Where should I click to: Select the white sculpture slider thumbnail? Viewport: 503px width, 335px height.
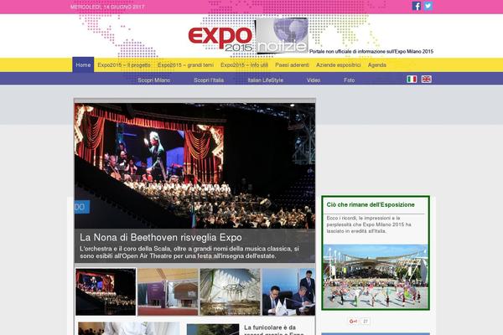230,291
